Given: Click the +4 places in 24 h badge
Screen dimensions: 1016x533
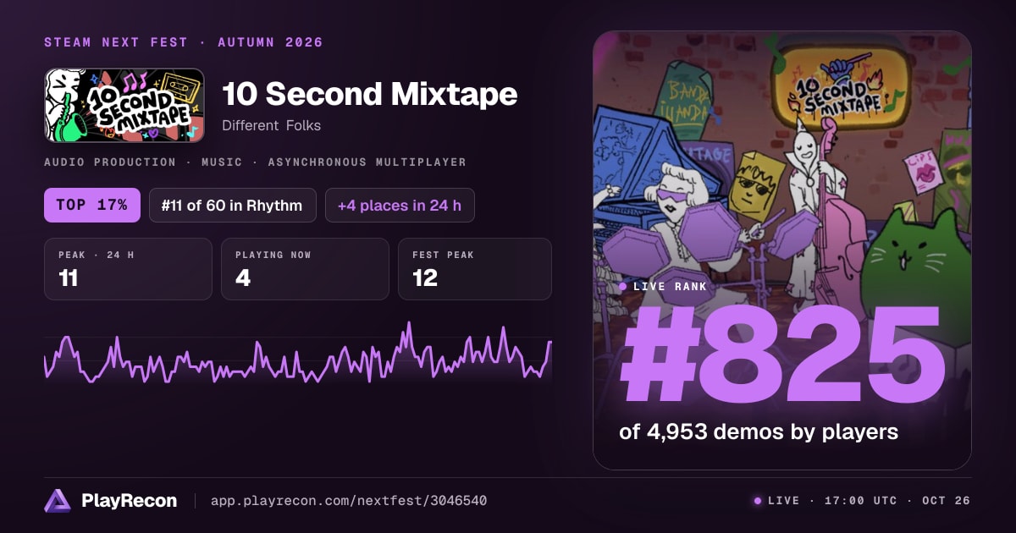Looking at the screenshot, I should 400,205.
